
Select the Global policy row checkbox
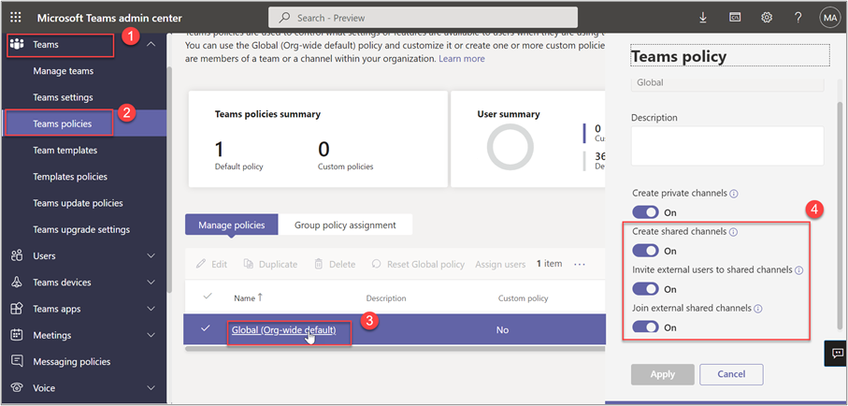[x=205, y=329]
